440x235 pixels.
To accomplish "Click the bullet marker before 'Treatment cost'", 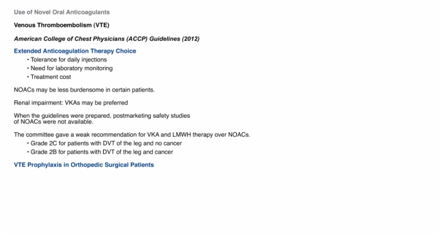I will (x=28, y=77).
